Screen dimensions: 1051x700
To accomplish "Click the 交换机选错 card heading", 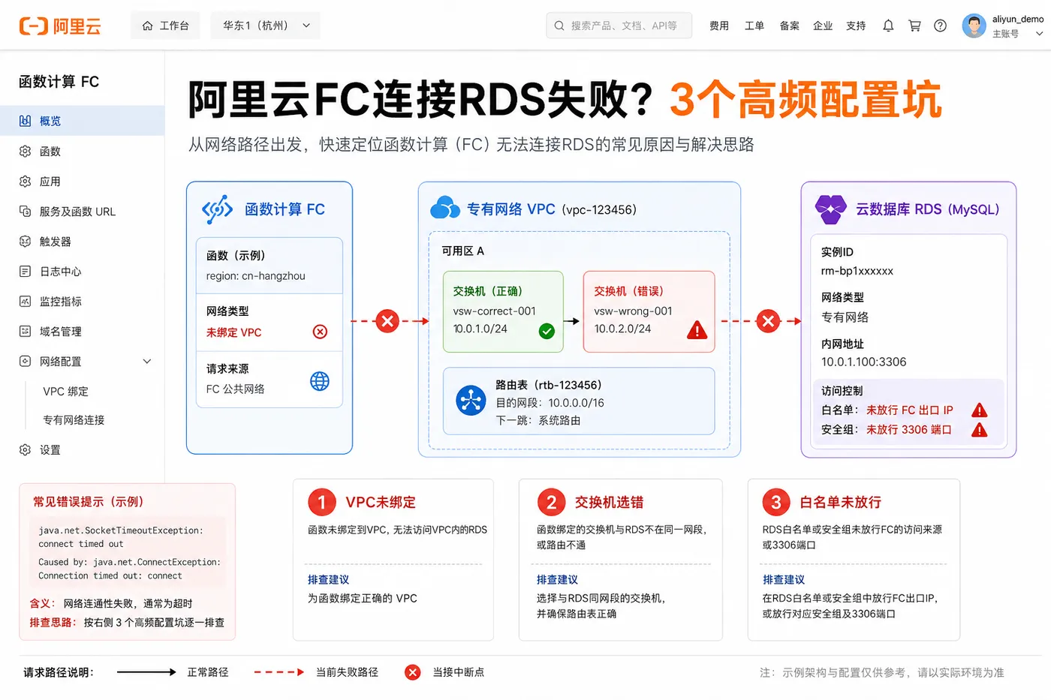I will (x=609, y=502).
